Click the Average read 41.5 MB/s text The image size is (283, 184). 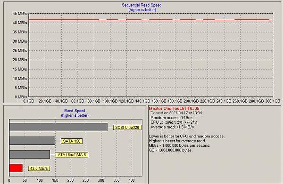(x=172, y=127)
